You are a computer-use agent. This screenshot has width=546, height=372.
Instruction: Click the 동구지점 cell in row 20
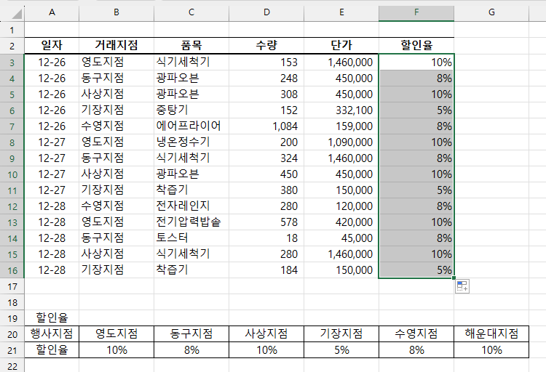click(191, 333)
